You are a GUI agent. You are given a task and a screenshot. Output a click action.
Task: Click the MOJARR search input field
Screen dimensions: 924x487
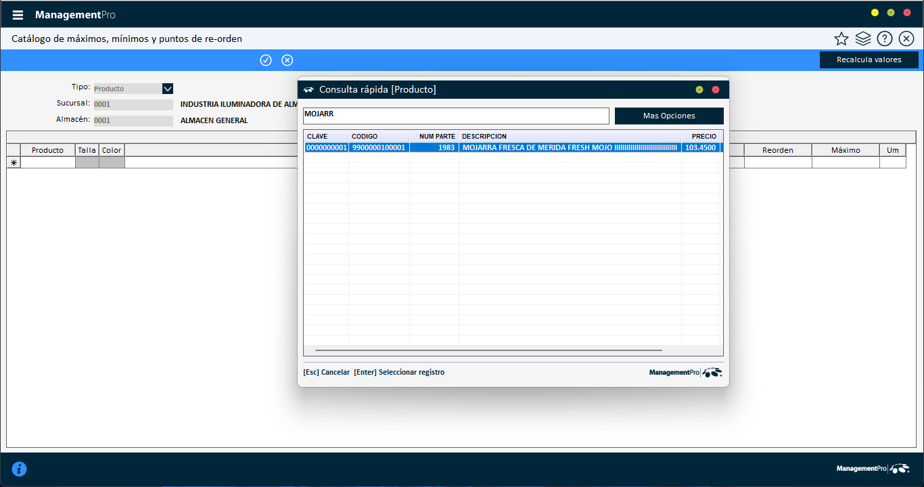455,115
